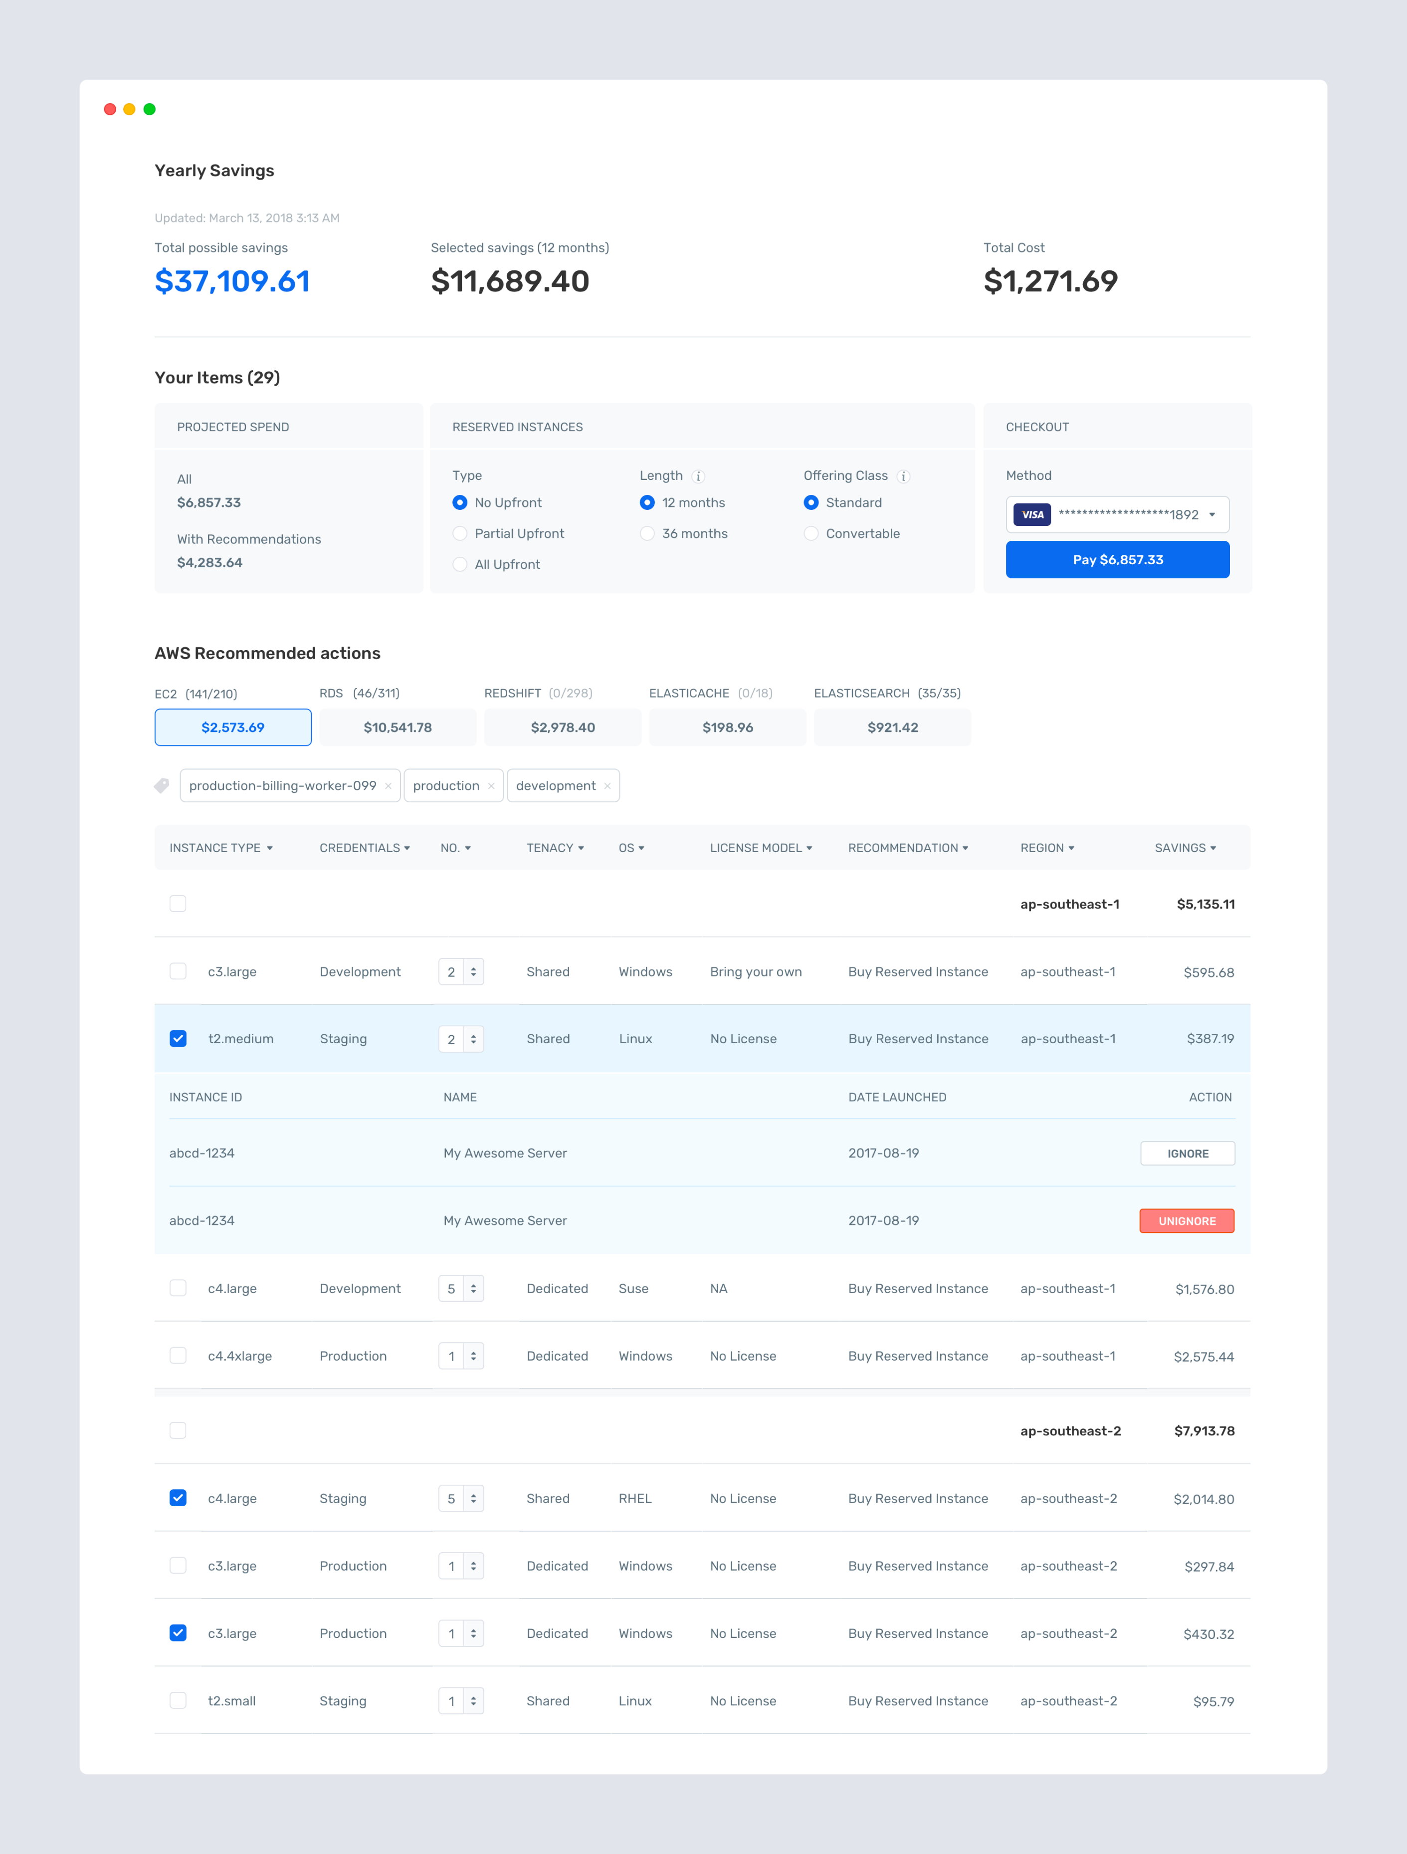
Task: Adjust the c3.large Development quantity stepper
Action: point(473,971)
